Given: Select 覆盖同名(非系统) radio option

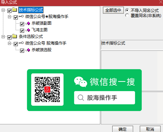Looking at the screenshot, I should [x=127, y=15].
